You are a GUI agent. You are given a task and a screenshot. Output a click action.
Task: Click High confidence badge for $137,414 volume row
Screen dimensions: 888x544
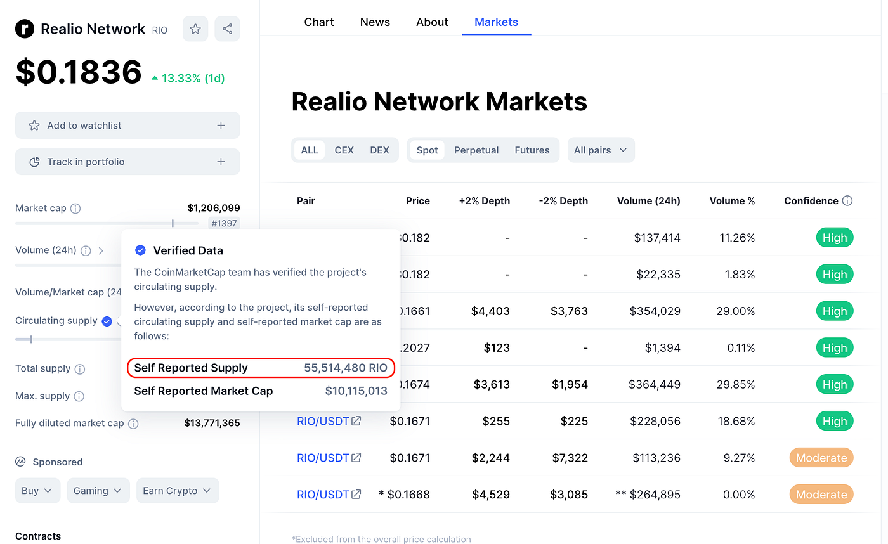point(835,238)
